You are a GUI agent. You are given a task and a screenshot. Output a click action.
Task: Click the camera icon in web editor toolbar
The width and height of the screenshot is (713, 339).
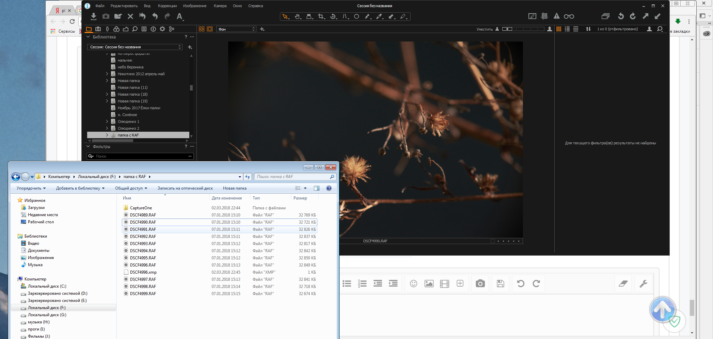point(480,284)
